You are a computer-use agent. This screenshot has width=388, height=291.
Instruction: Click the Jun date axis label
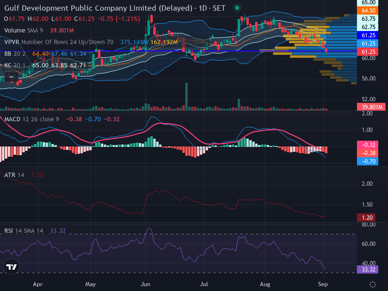145,284
